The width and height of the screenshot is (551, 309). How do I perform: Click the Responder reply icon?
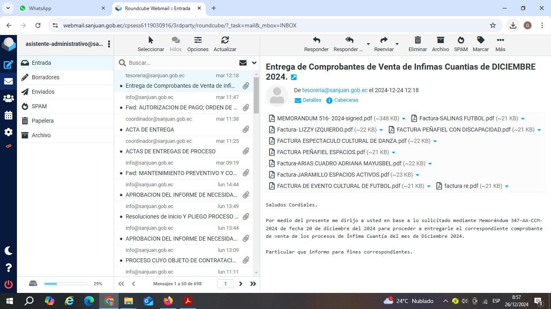click(316, 40)
